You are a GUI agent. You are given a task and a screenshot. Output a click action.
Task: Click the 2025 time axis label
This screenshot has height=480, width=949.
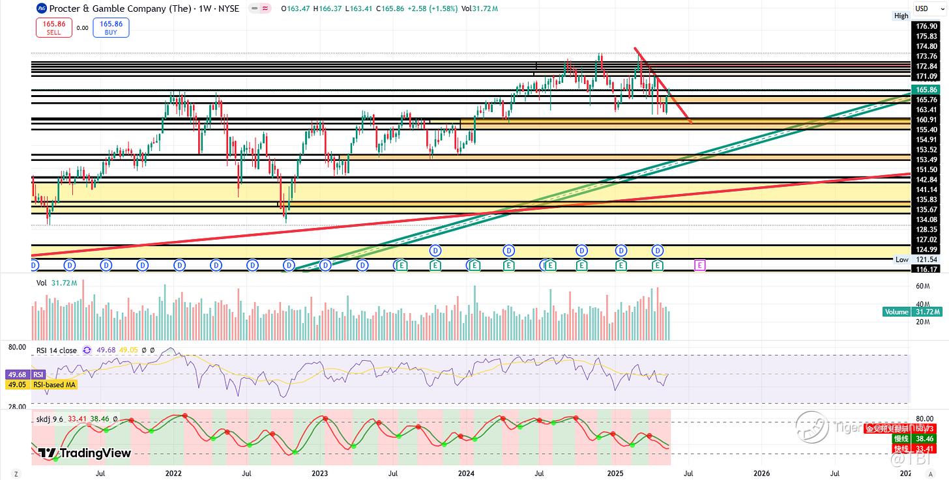(615, 473)
